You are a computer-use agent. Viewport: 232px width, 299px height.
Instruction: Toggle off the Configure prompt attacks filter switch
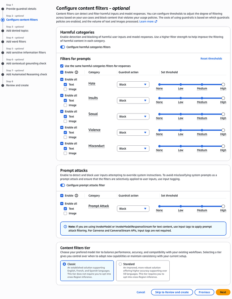(63, 186)
